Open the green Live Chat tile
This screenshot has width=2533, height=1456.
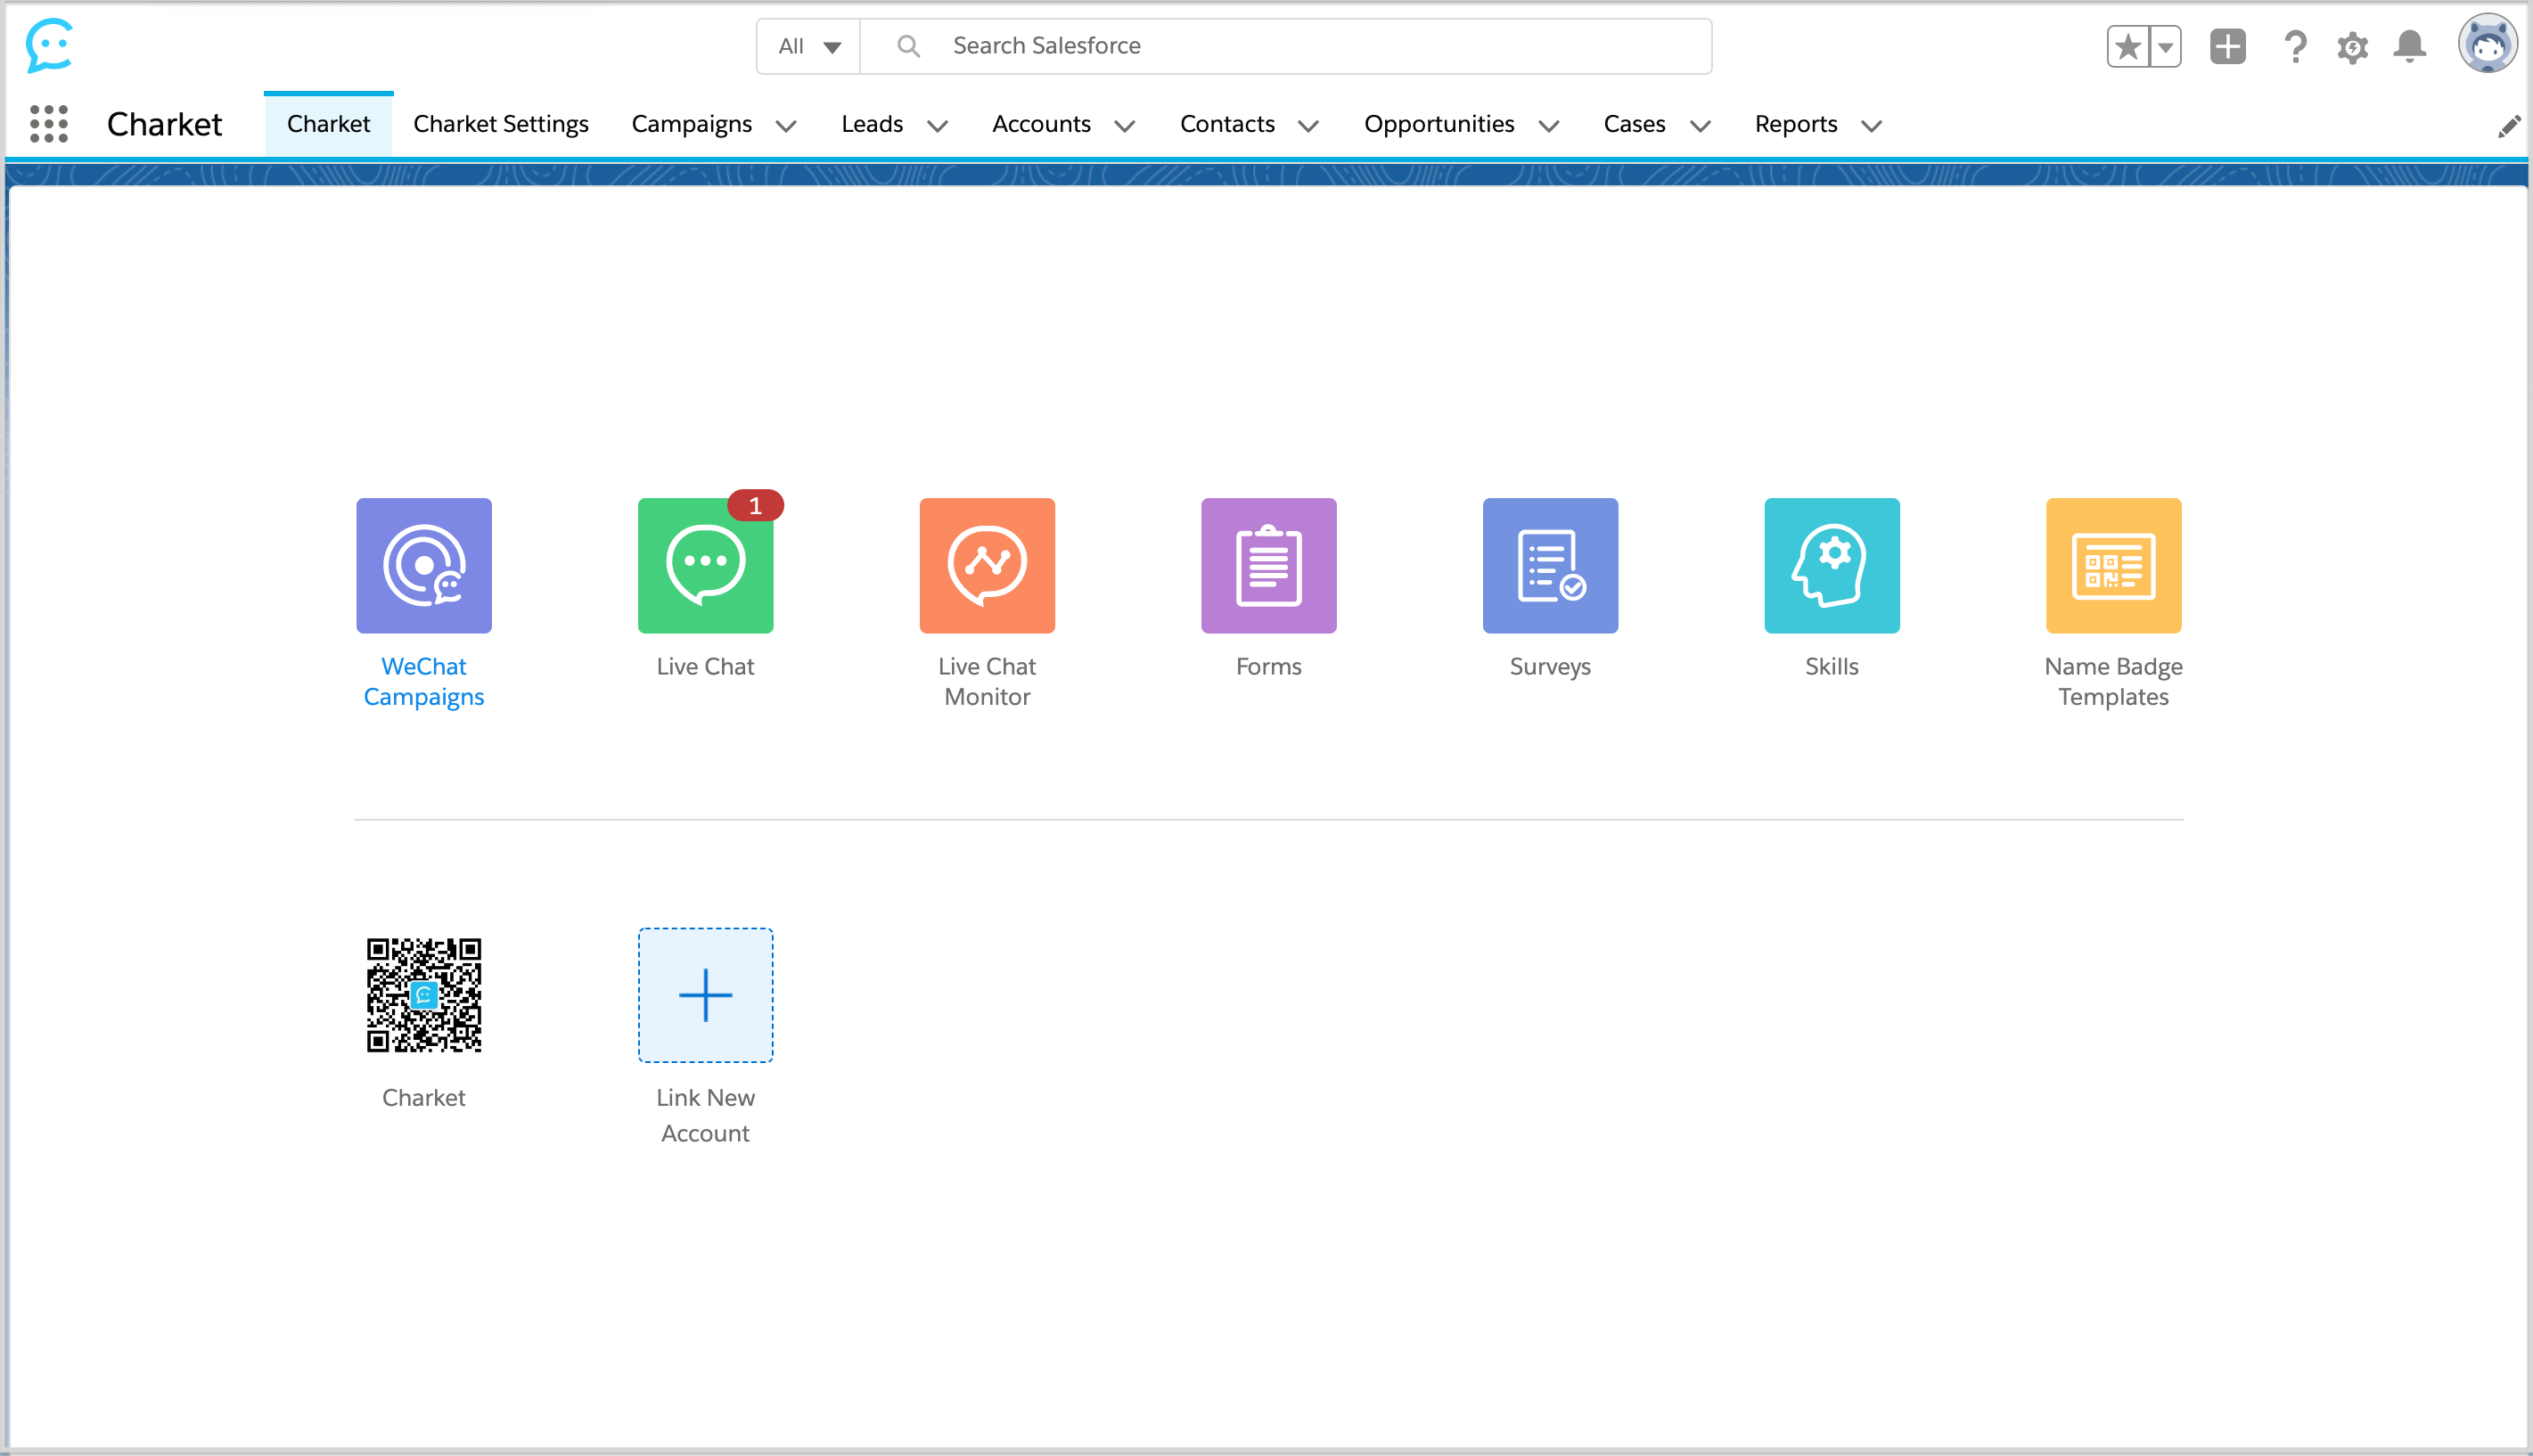[705, 565]
